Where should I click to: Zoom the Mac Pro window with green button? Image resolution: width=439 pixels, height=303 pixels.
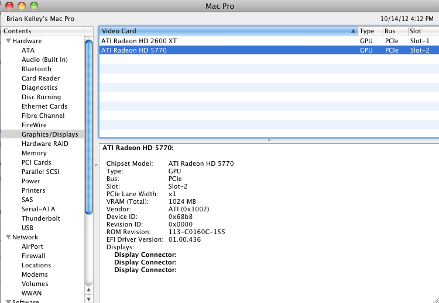point(34,6)
